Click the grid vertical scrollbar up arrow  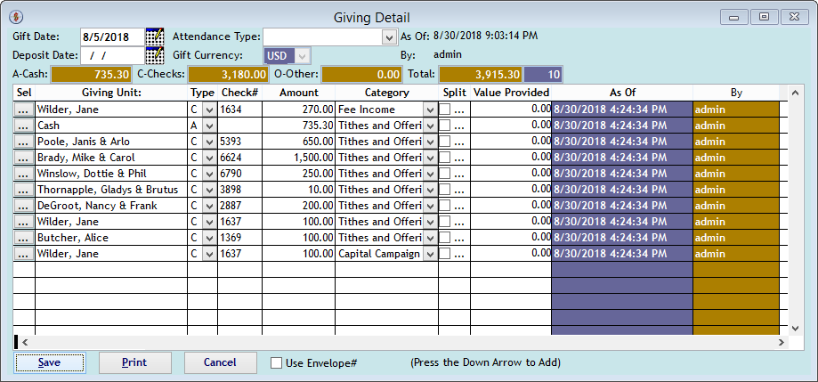(x=795, y=93)
